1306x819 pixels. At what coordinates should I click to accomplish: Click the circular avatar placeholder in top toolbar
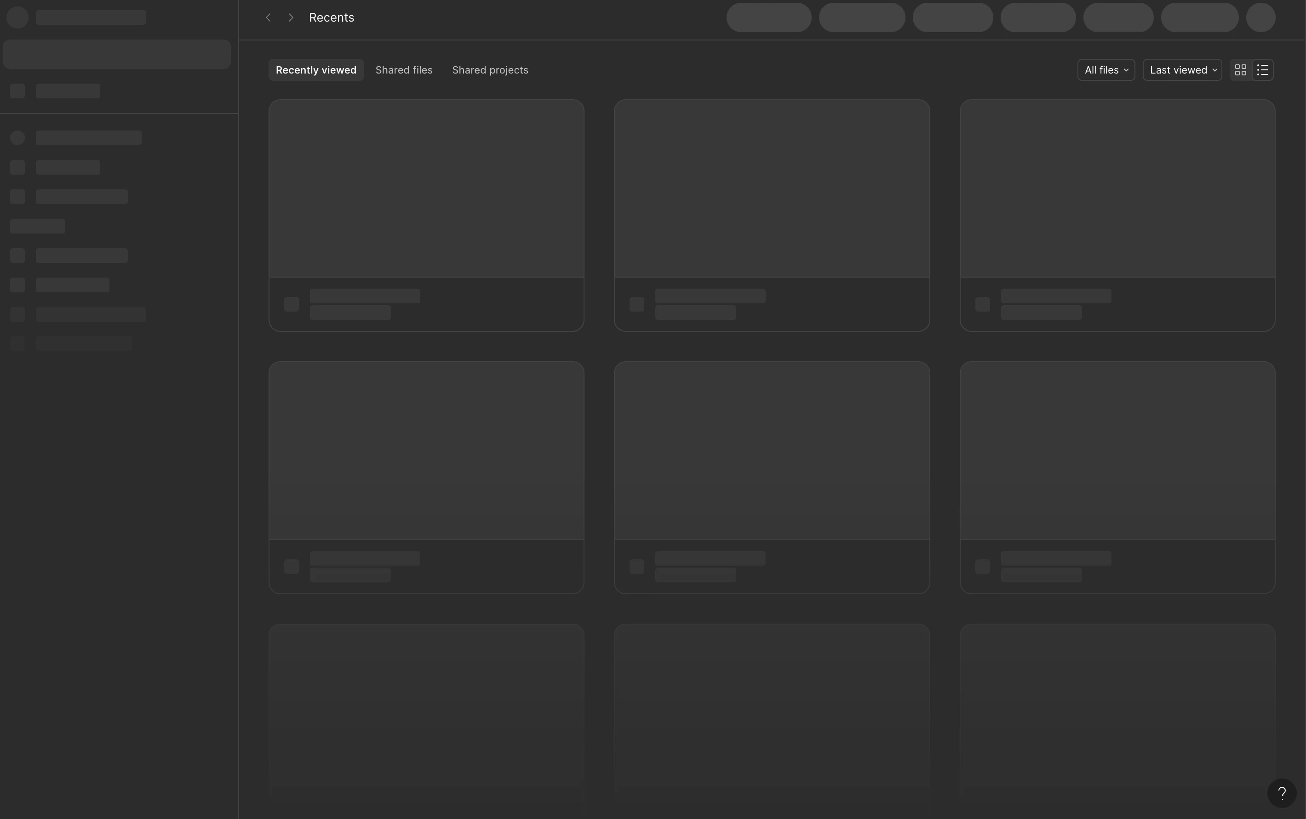tap(1260, 17)
